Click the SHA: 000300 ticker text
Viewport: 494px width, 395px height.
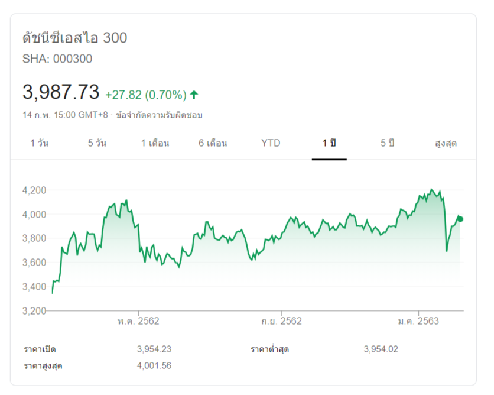pos(57,59)
